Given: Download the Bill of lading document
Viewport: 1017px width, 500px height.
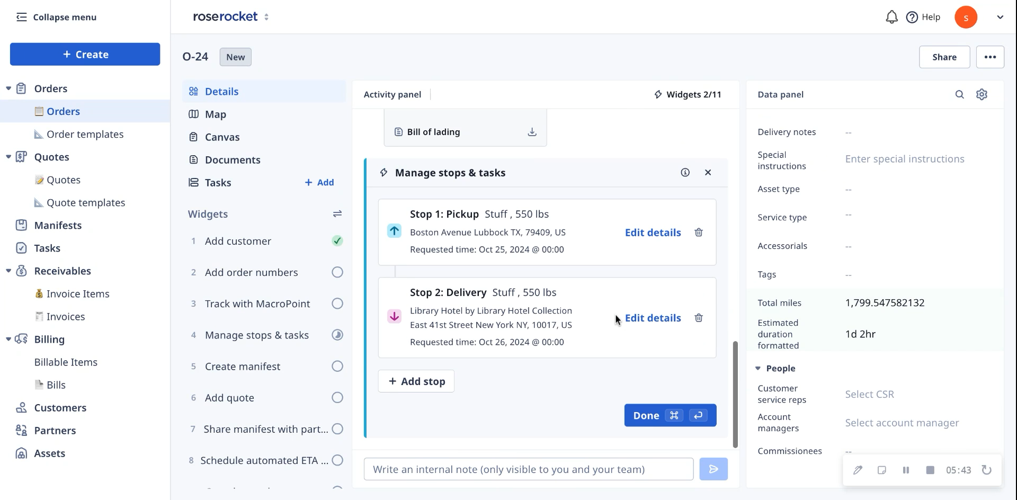Looking at the screenshot, I should click(x=532, y=132).
